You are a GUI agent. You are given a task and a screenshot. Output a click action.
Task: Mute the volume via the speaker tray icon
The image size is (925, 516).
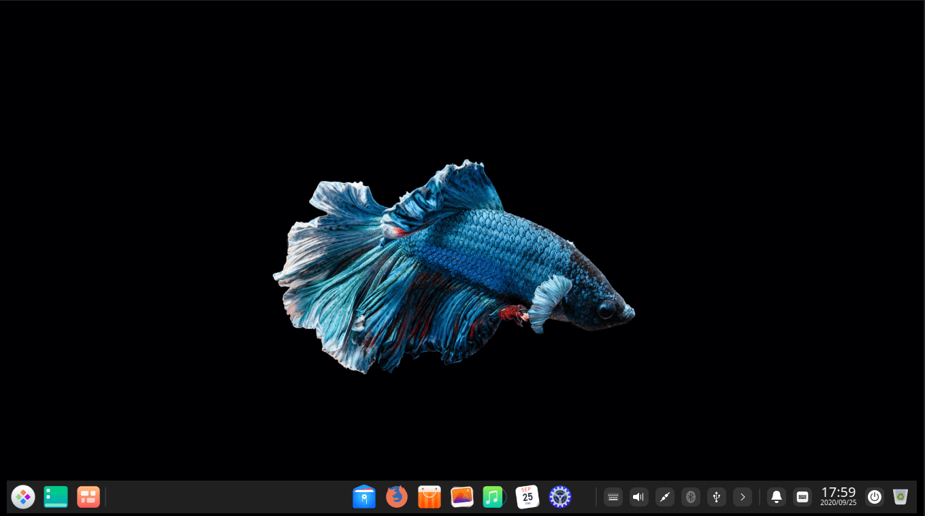[638, 497]
